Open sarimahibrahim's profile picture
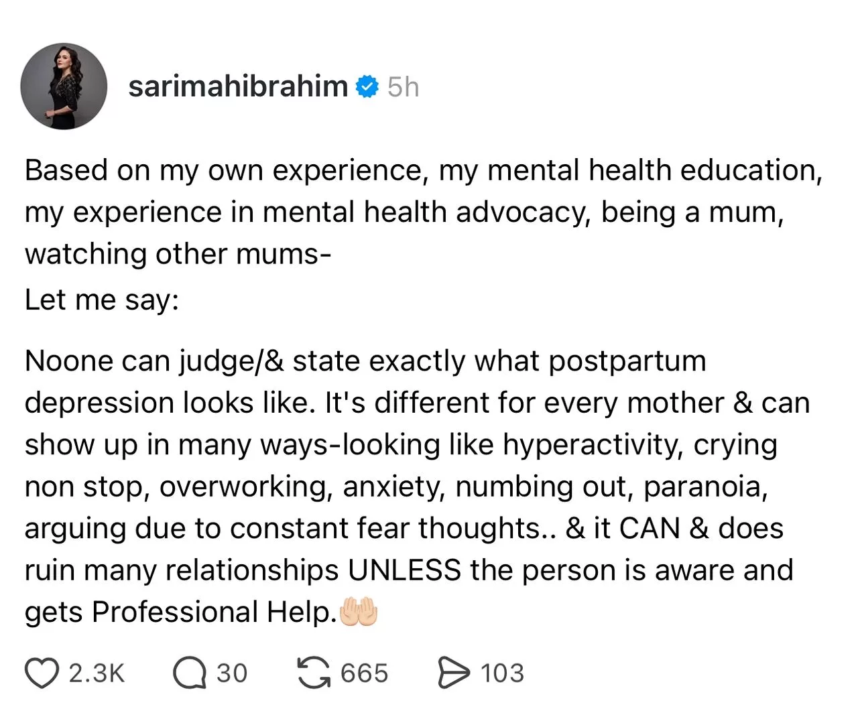 64,86
